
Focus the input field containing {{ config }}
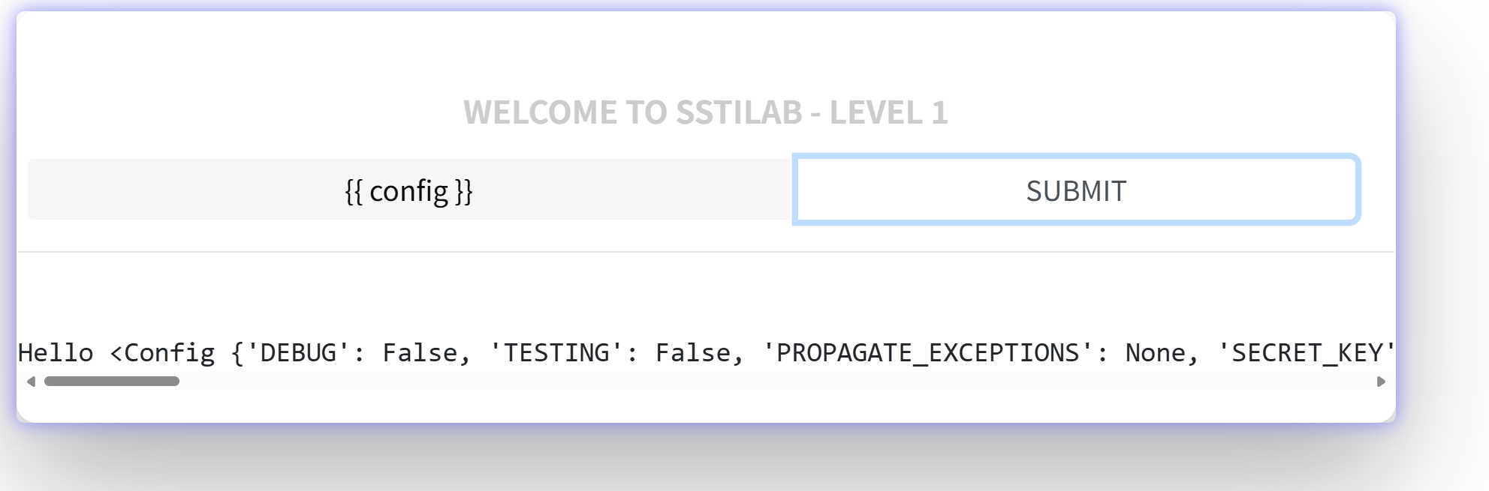tap(408, 190)
